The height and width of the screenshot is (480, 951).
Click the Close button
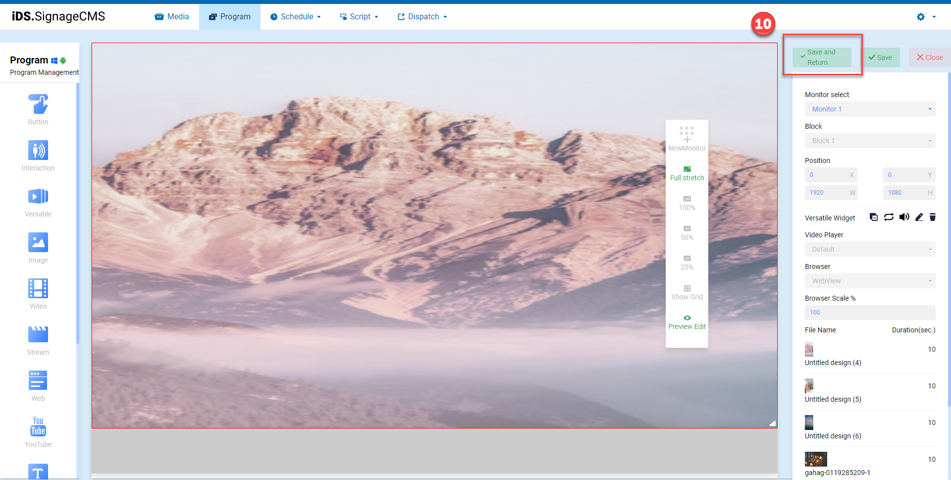930,57
